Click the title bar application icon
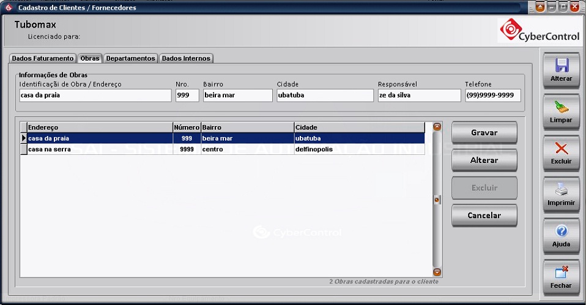 (x=9, y=8)
